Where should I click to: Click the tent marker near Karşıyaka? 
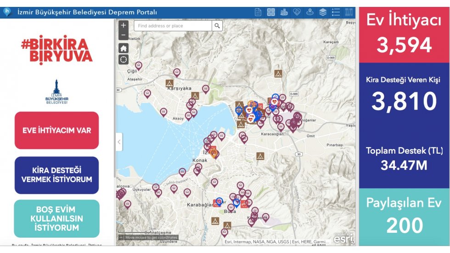click(169, 83)
